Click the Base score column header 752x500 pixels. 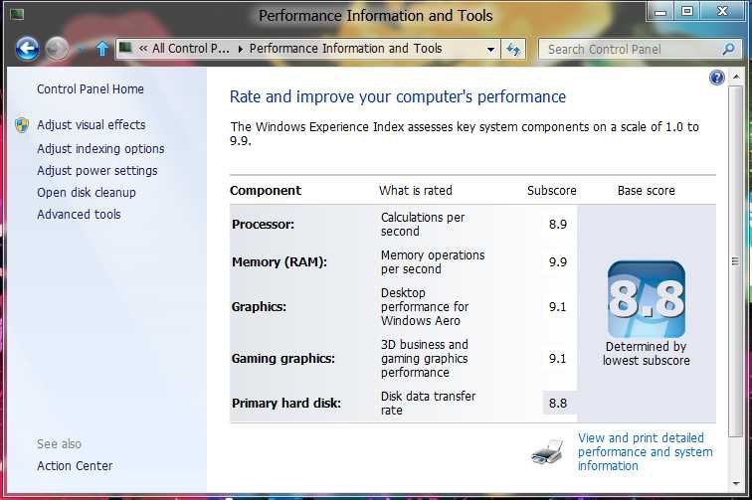point(646,191)
